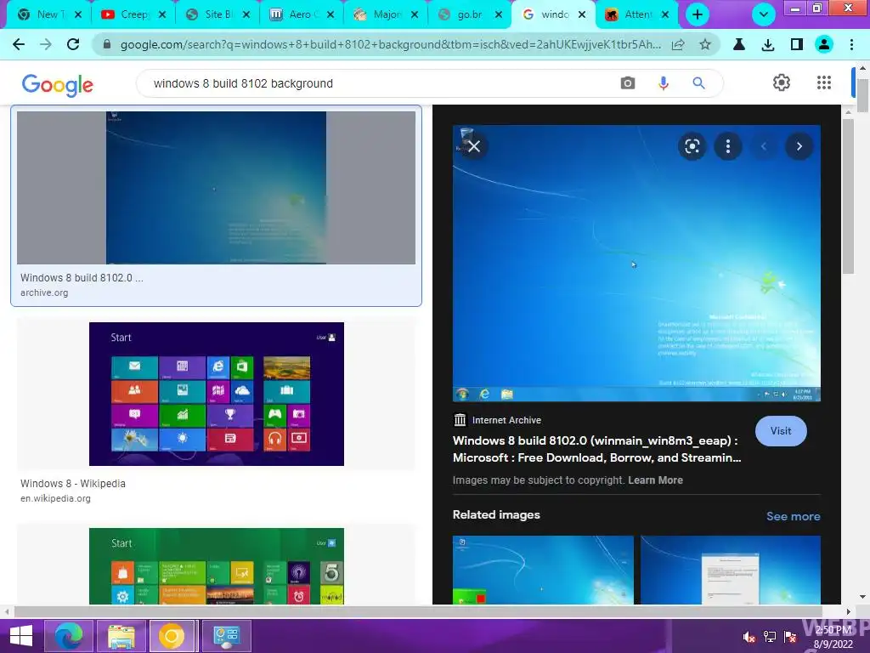Viewport: 870px width, 653px height.
Task: Open the network tray icon
Action: [770, 637]
